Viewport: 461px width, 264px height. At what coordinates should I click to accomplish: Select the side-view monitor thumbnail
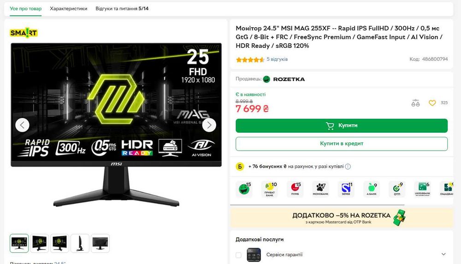(x=80, y=243)
